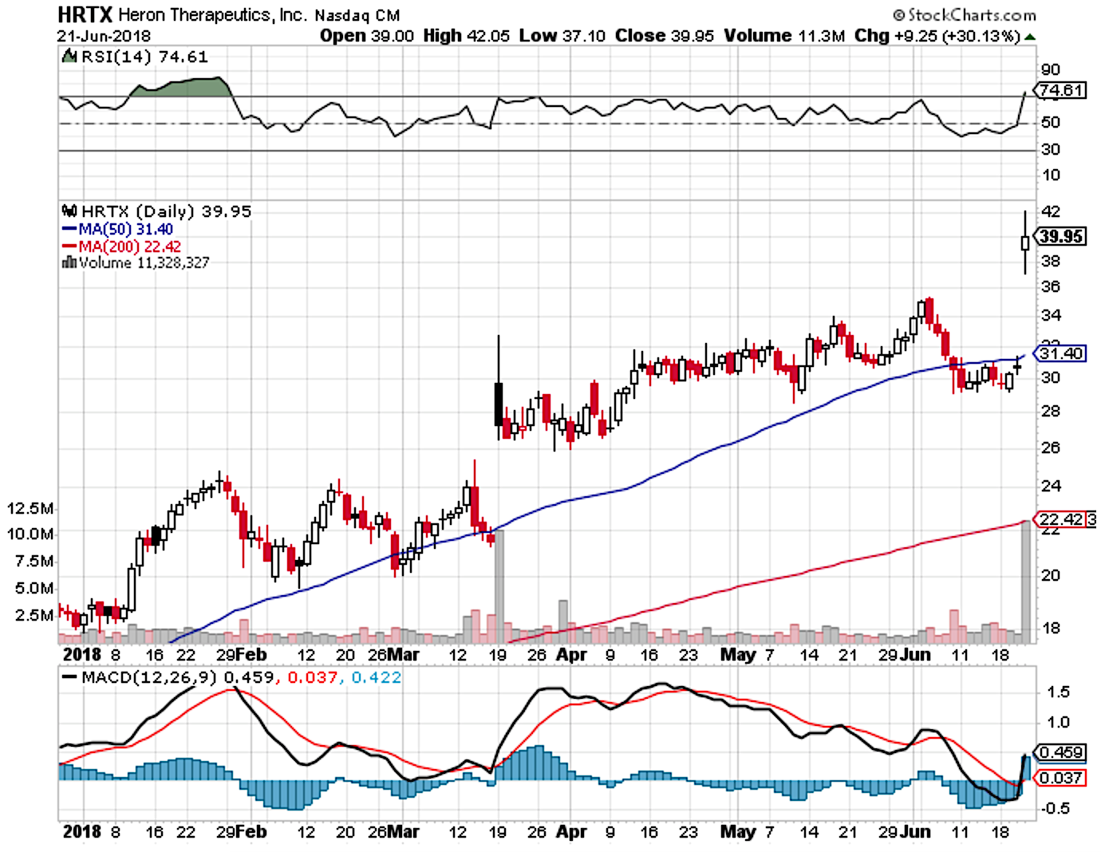Click the green up-arrow change icon
Screen dimensions: 1101x852
point(1030,37)
